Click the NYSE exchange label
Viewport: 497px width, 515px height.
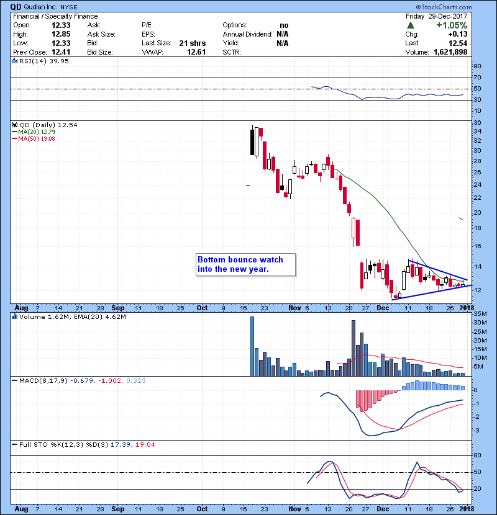click(69, 7)
